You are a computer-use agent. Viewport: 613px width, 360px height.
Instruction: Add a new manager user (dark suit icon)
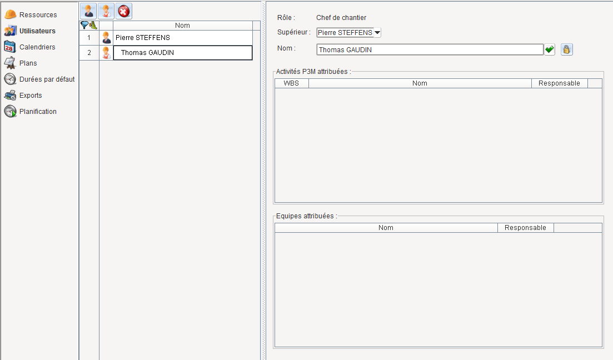point(88,11)
